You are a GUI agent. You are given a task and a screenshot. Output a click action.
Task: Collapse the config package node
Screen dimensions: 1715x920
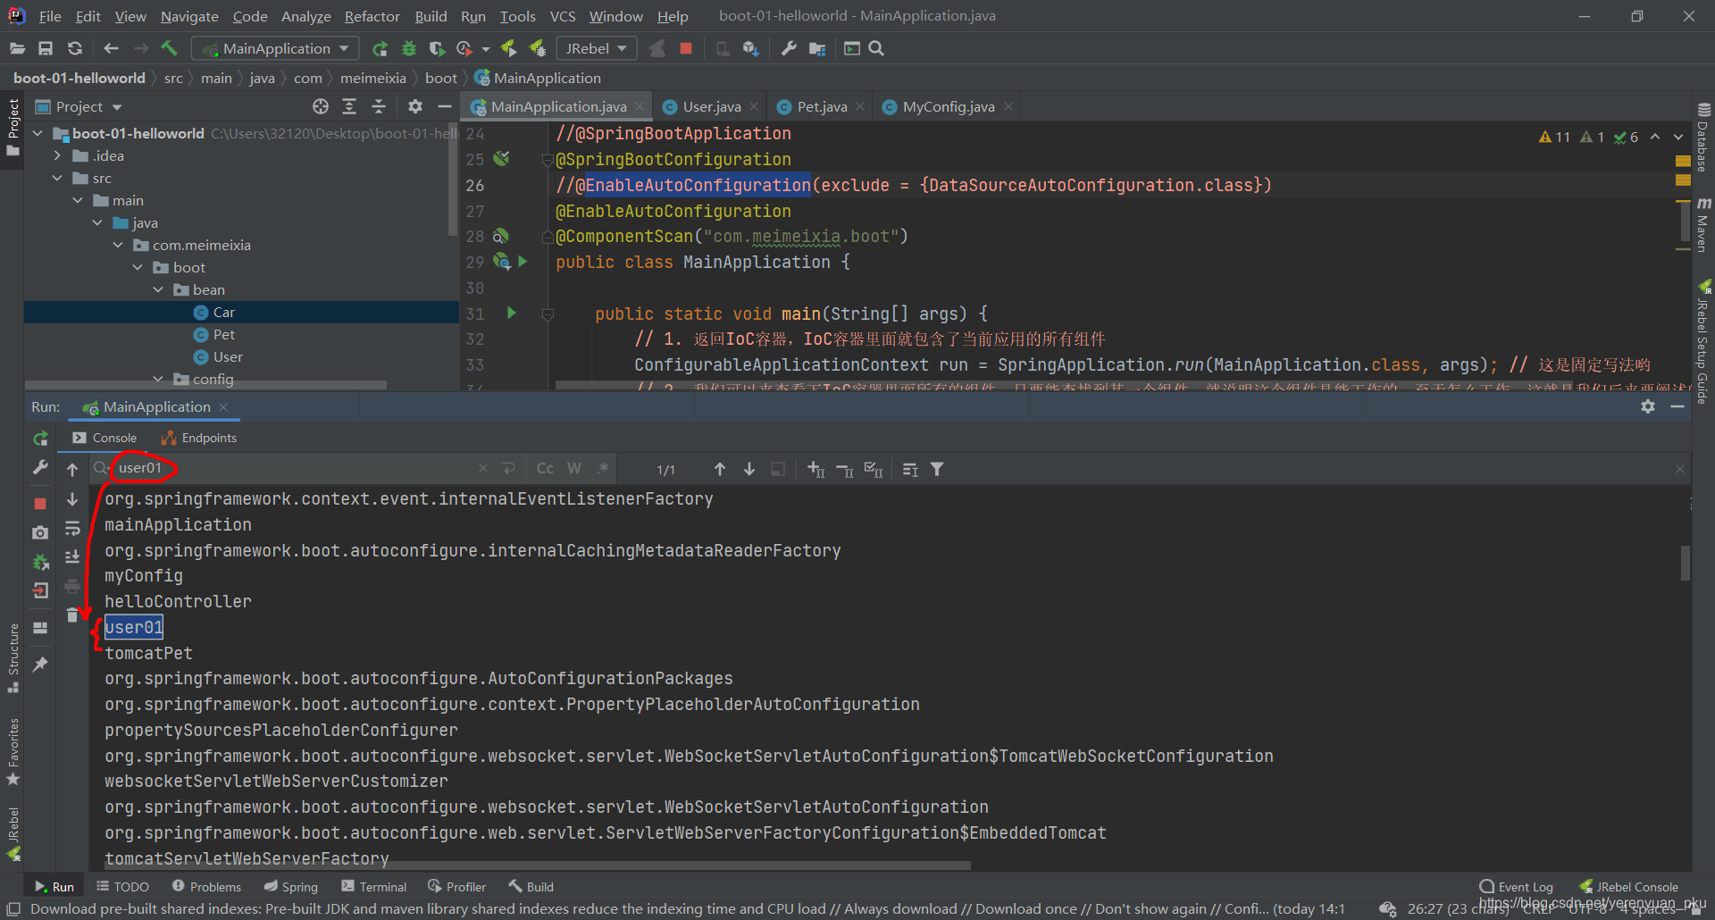point(157,379)
